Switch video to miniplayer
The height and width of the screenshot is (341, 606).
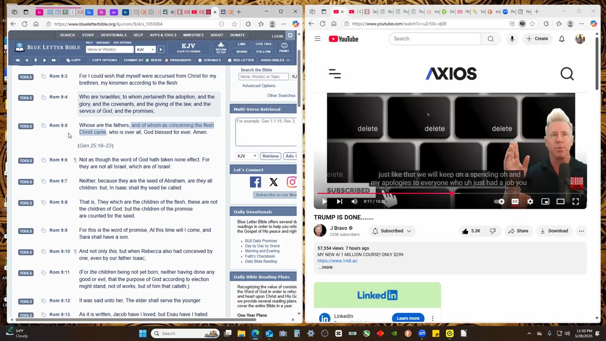(x=545, y=201)
